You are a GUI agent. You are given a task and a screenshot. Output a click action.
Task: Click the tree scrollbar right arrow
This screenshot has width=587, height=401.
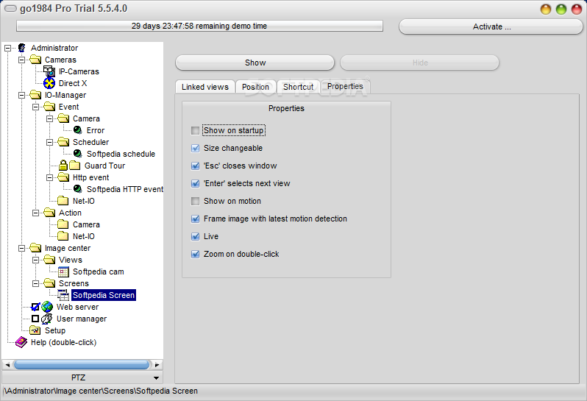[157, 364]
